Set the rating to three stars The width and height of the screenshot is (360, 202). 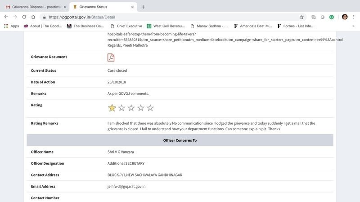(x=131, y=108)
